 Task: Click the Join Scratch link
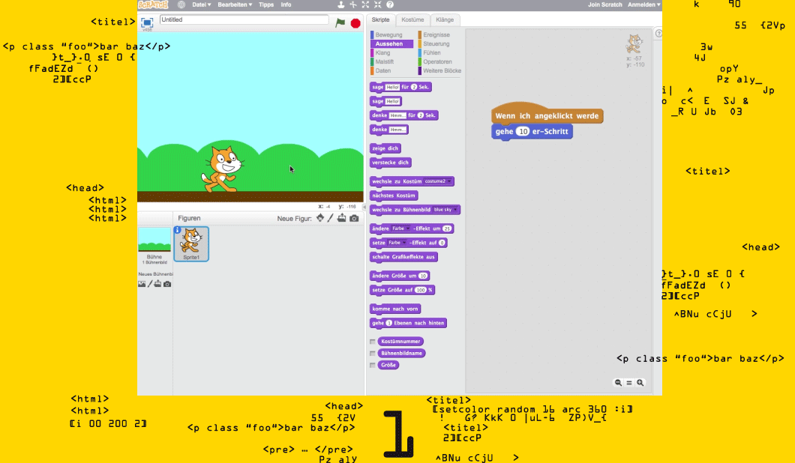604,4
